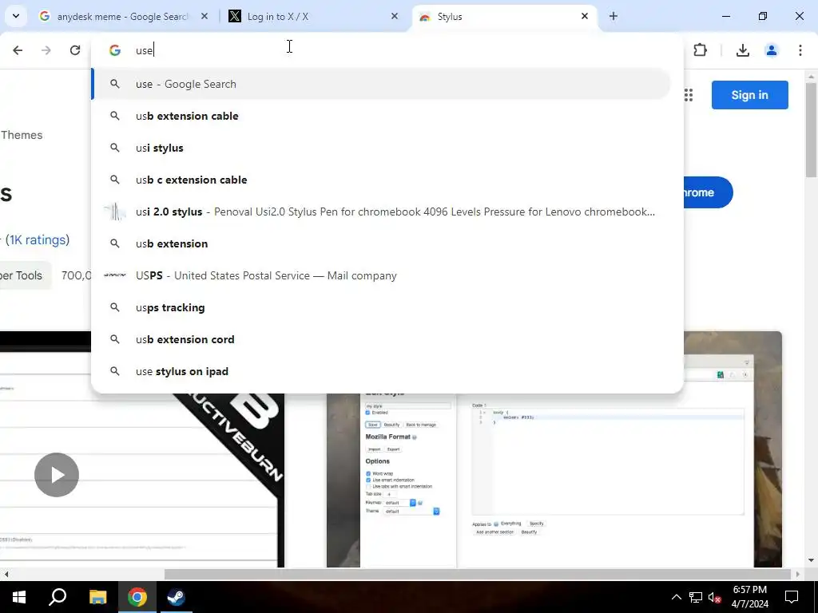Open the Downloads icon in toolbar

[x=743, y=50]
